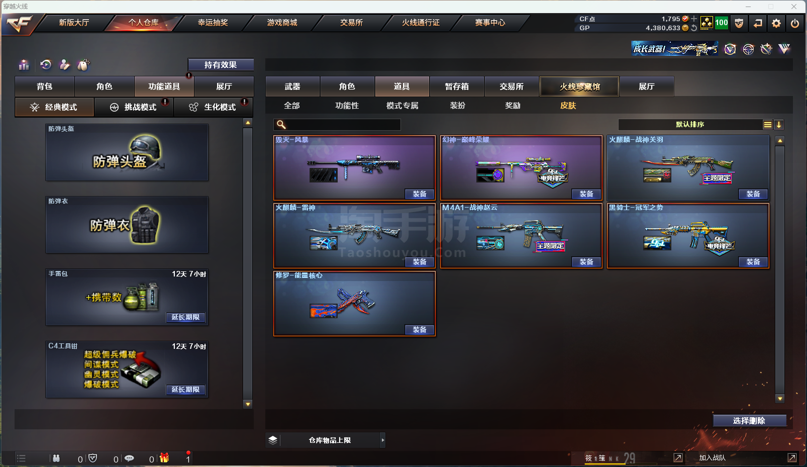
Task: Switch to Challenge Mode
Action: 134,107
